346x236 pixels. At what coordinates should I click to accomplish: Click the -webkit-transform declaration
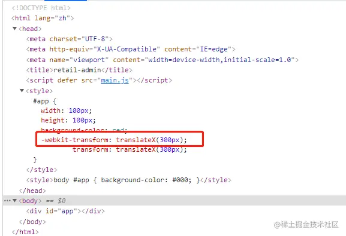114,140
